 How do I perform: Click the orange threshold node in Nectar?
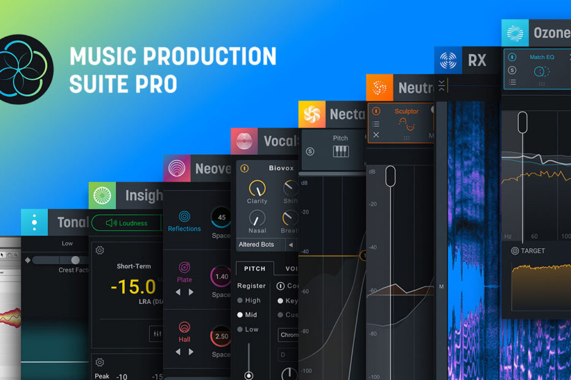[x=363, y=256]
